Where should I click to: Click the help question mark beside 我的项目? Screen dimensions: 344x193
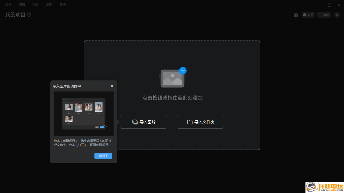(29, 15)
